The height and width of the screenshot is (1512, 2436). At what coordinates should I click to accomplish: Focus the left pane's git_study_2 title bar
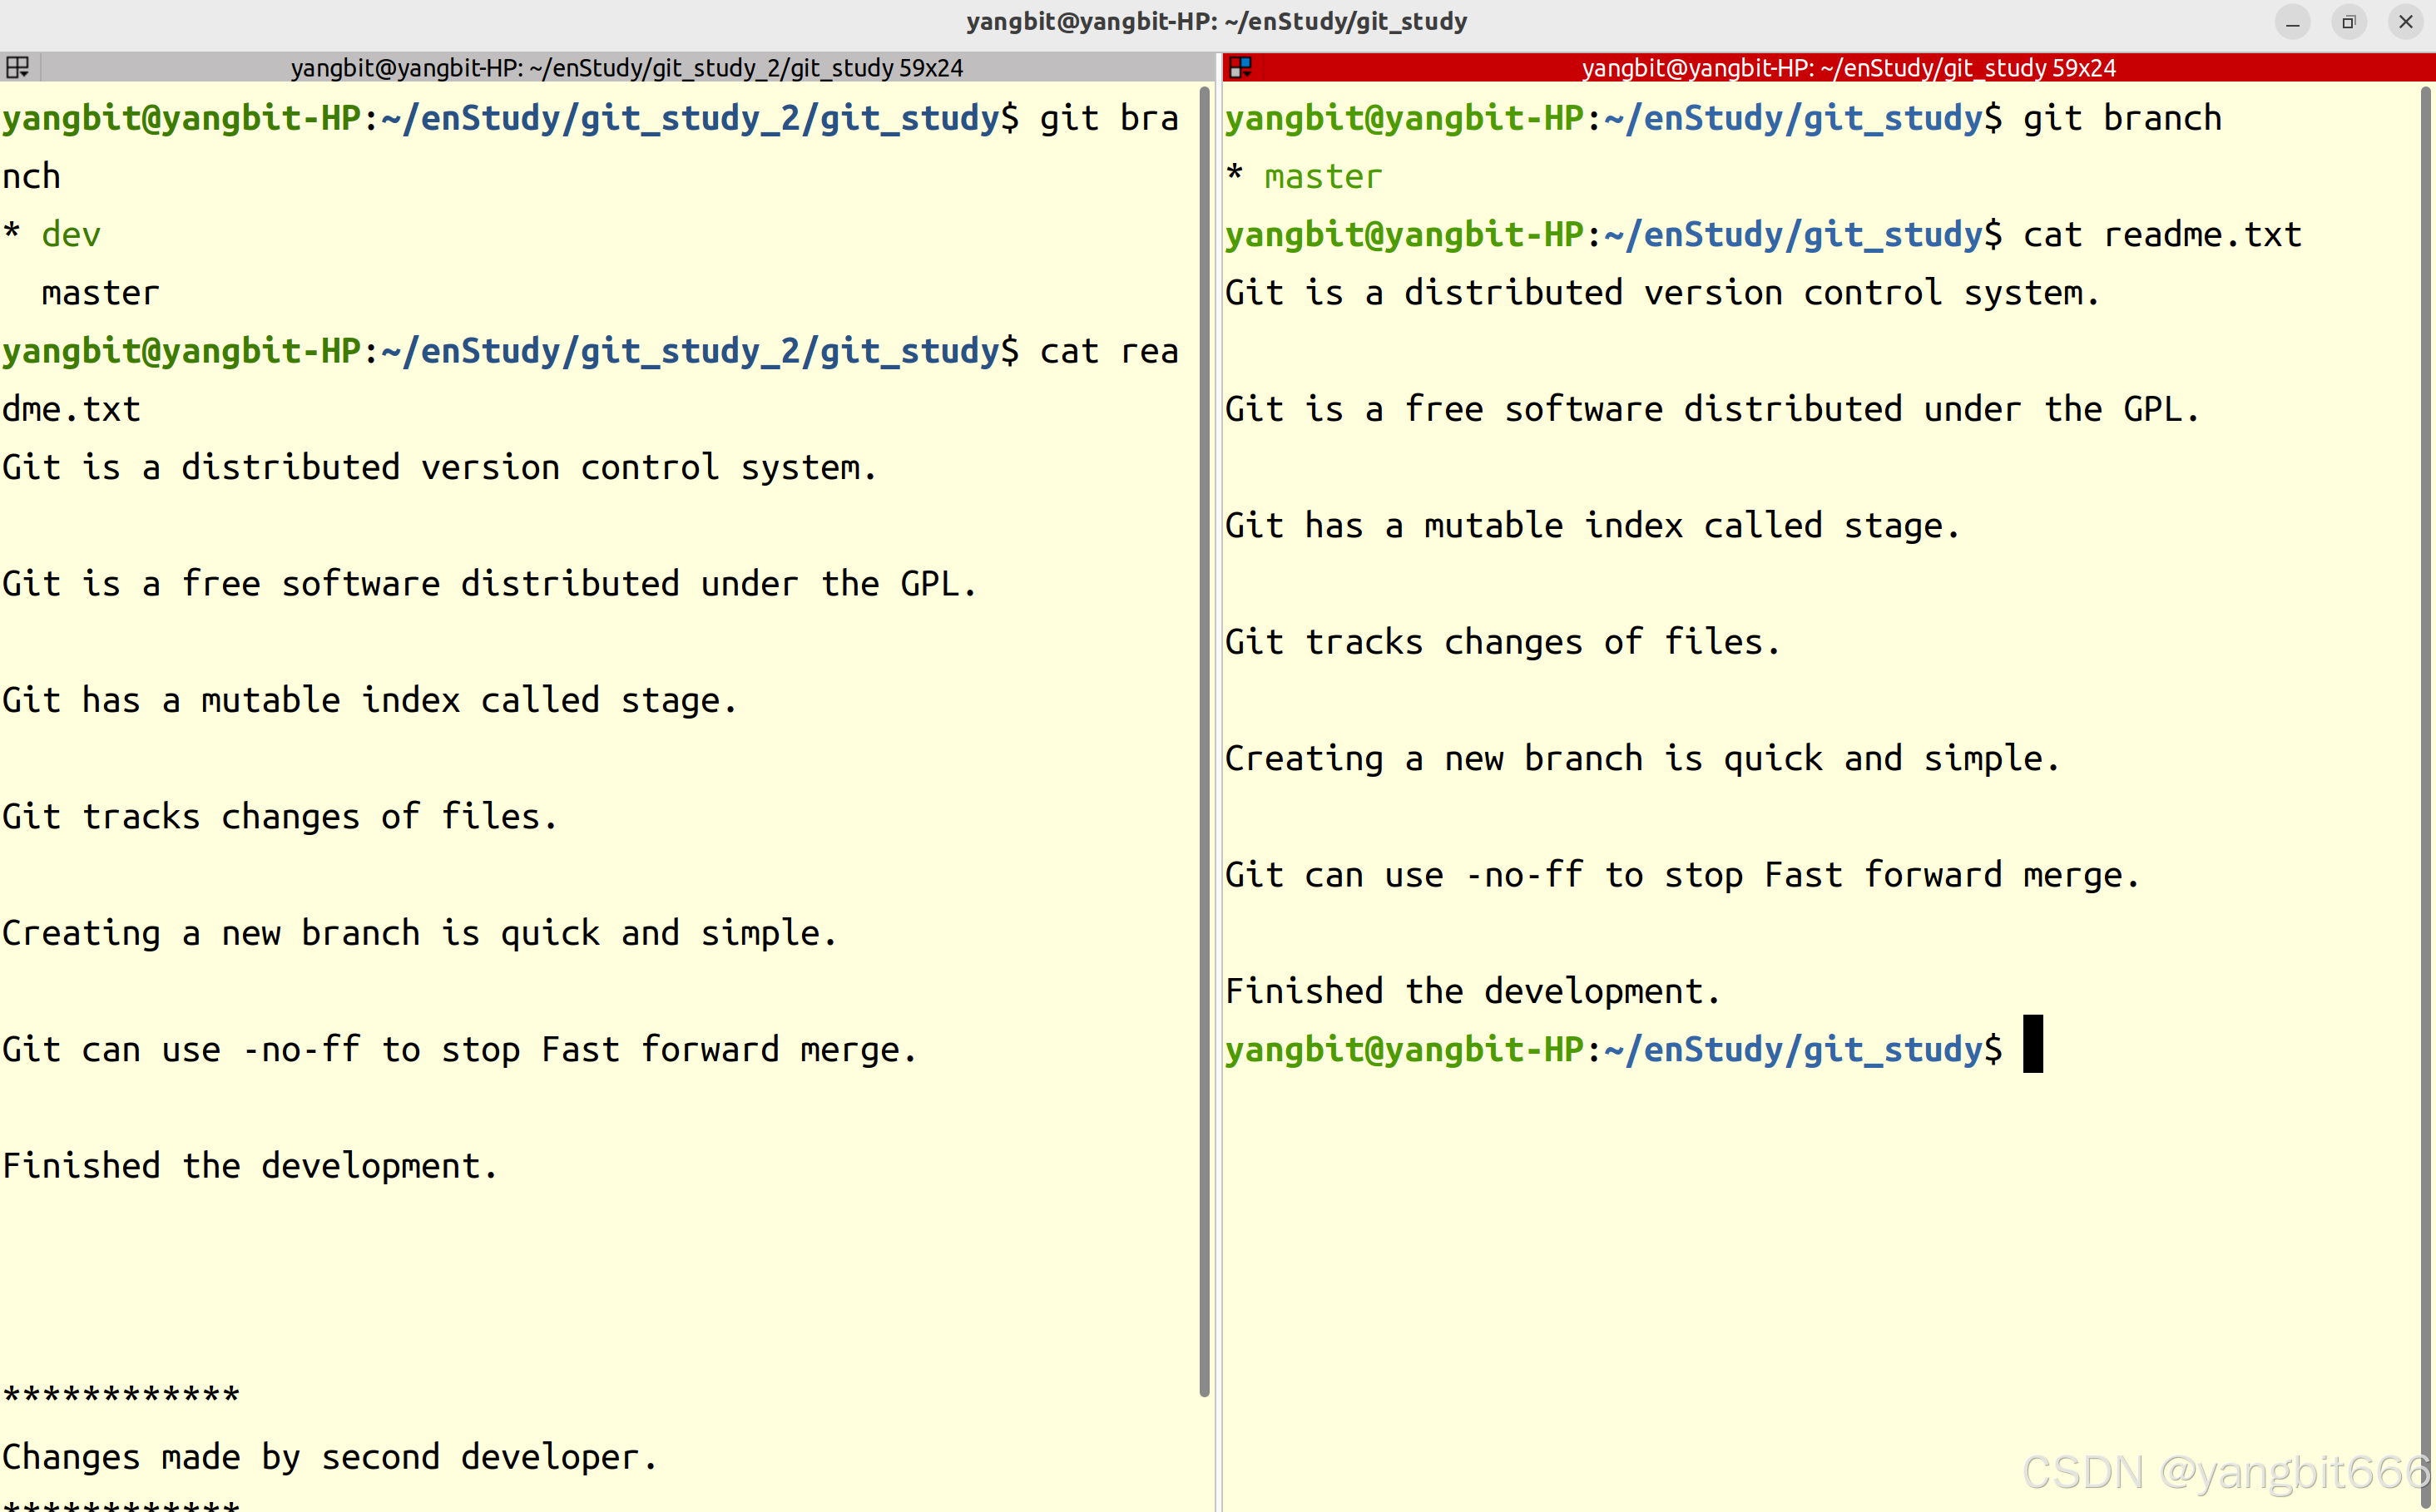626,68
